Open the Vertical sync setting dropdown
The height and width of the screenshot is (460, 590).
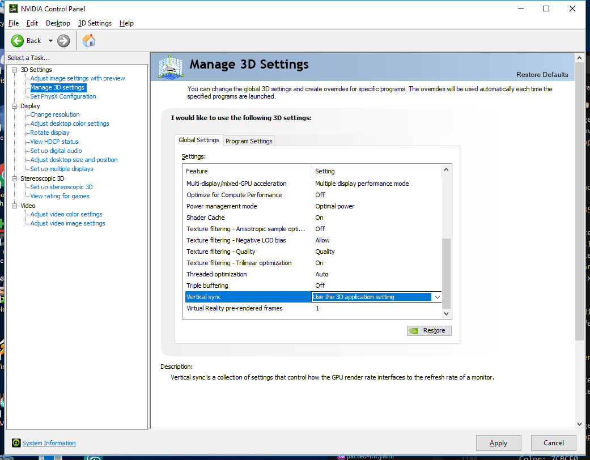click(x=437, y=297)
